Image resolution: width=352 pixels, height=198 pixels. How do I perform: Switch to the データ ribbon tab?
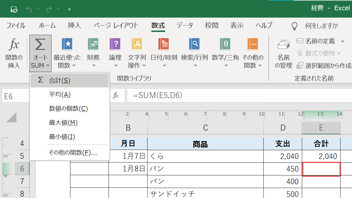185,26
